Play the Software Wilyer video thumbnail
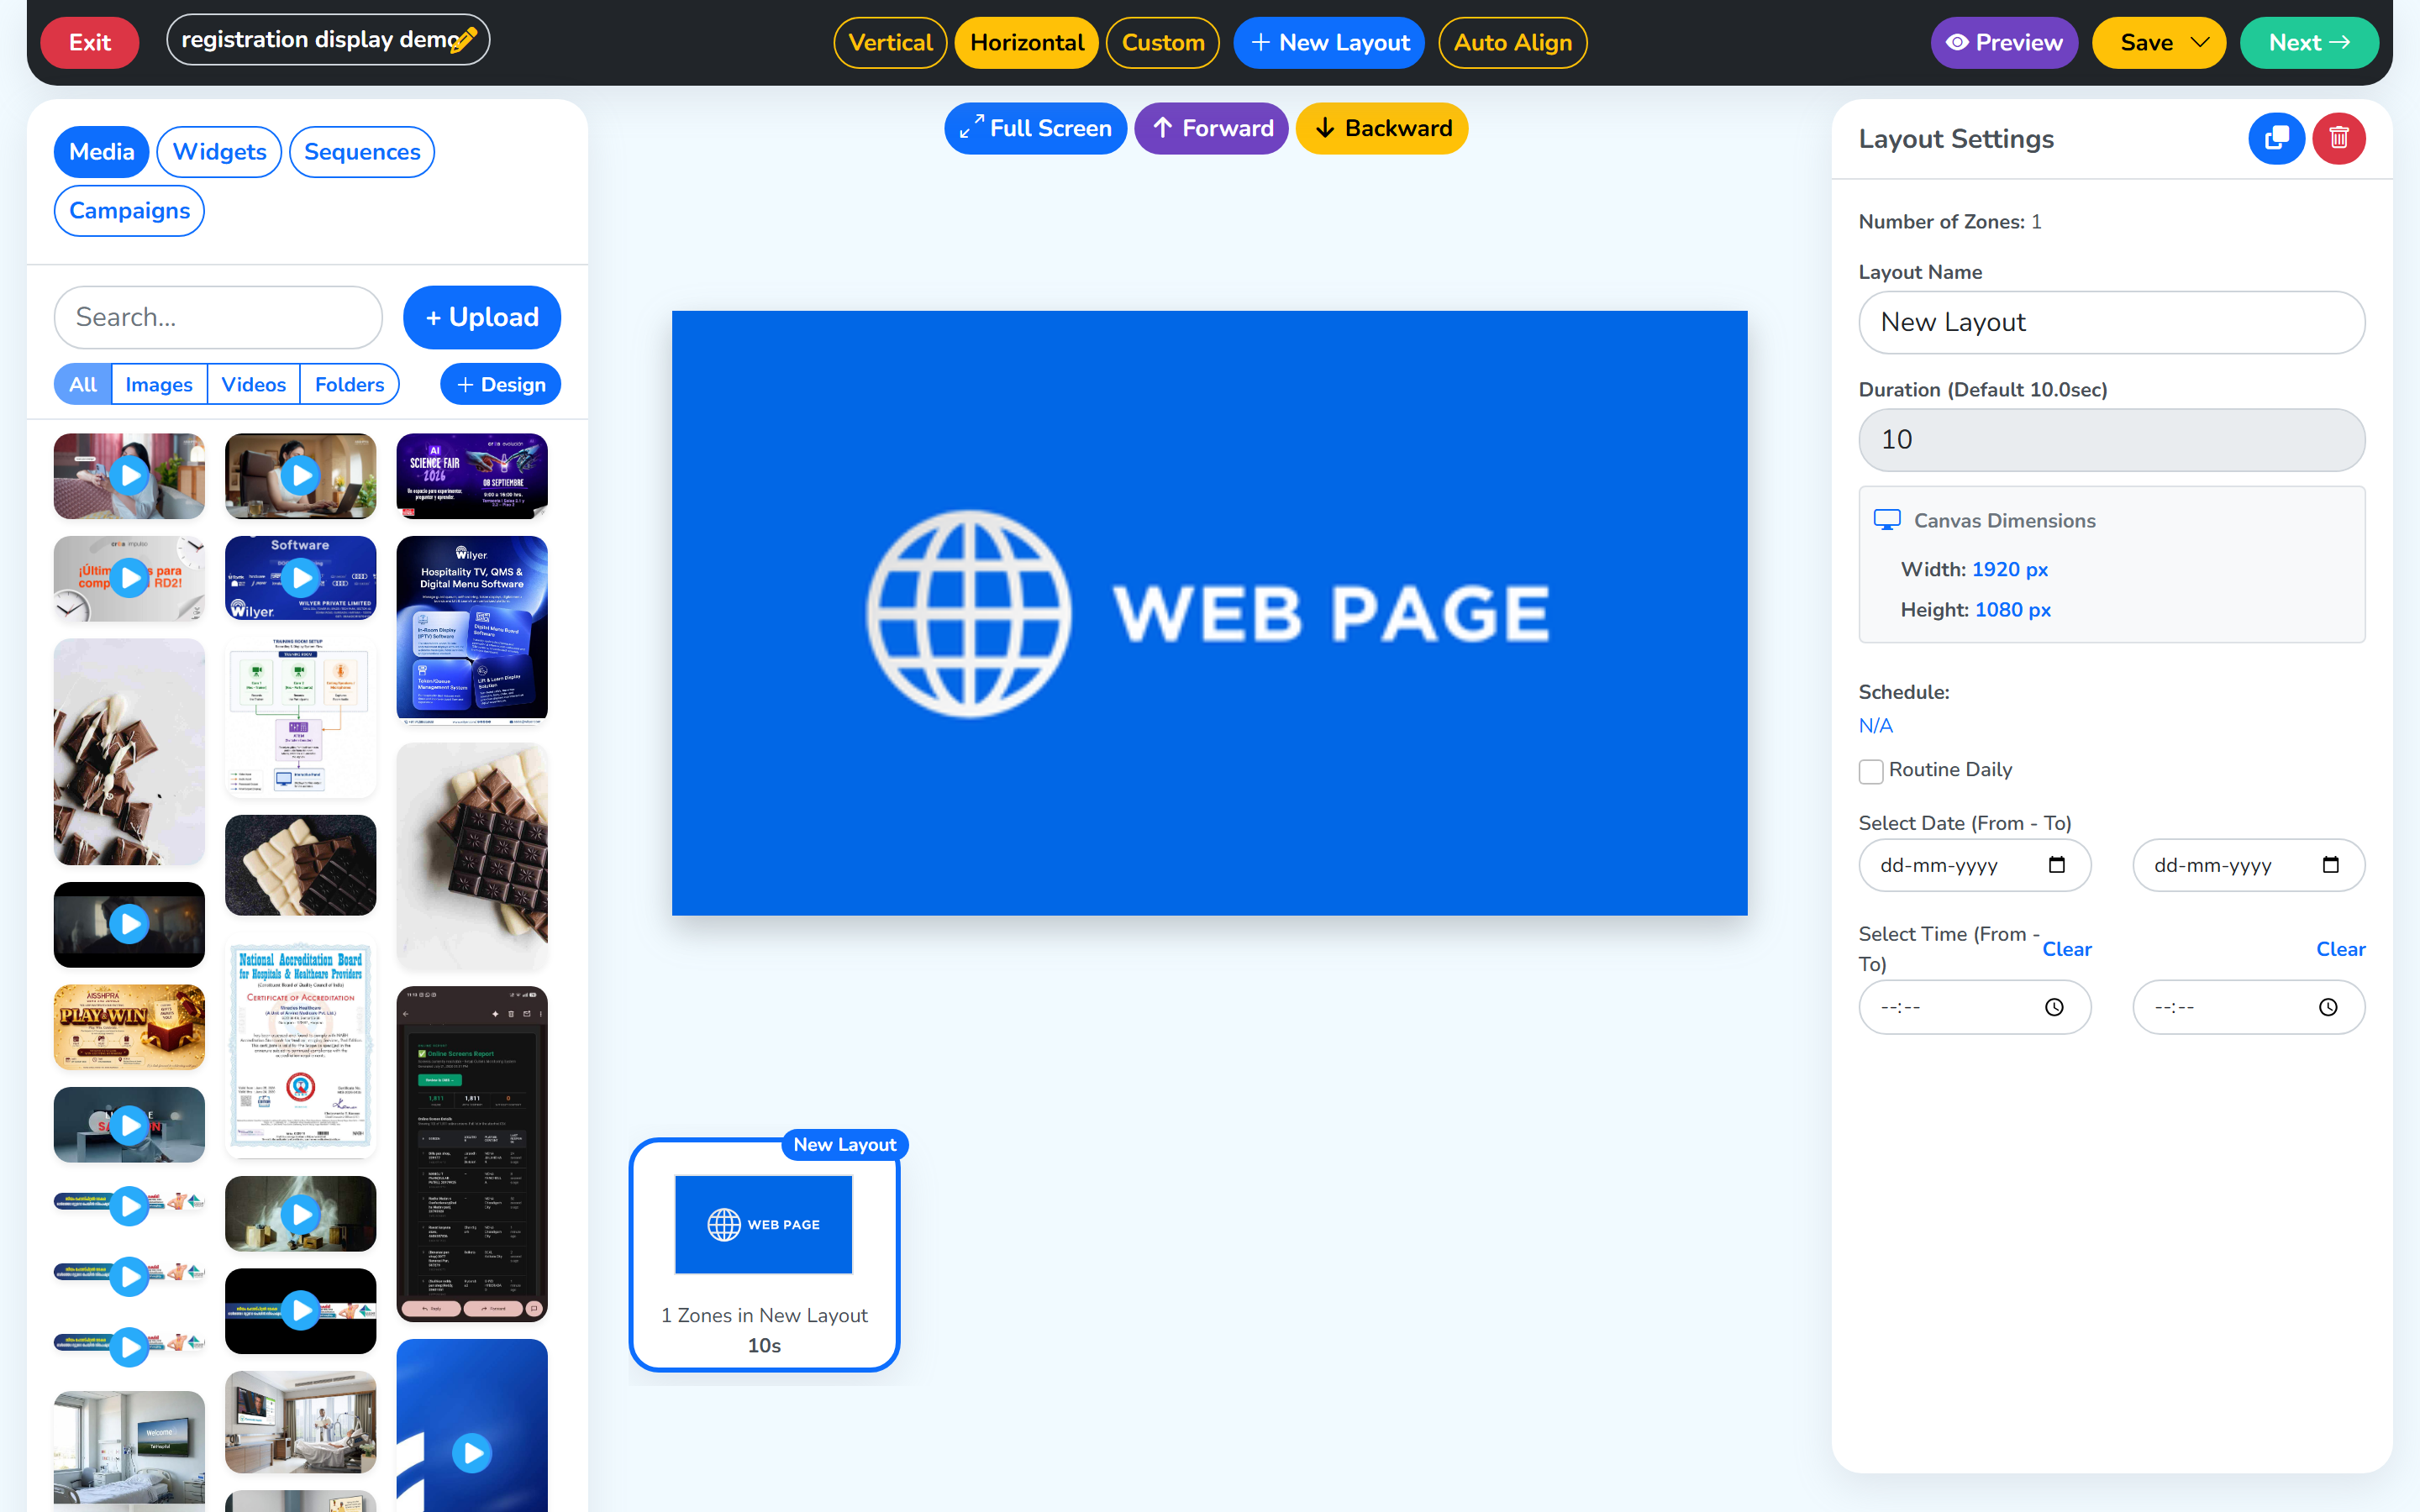 300,578
